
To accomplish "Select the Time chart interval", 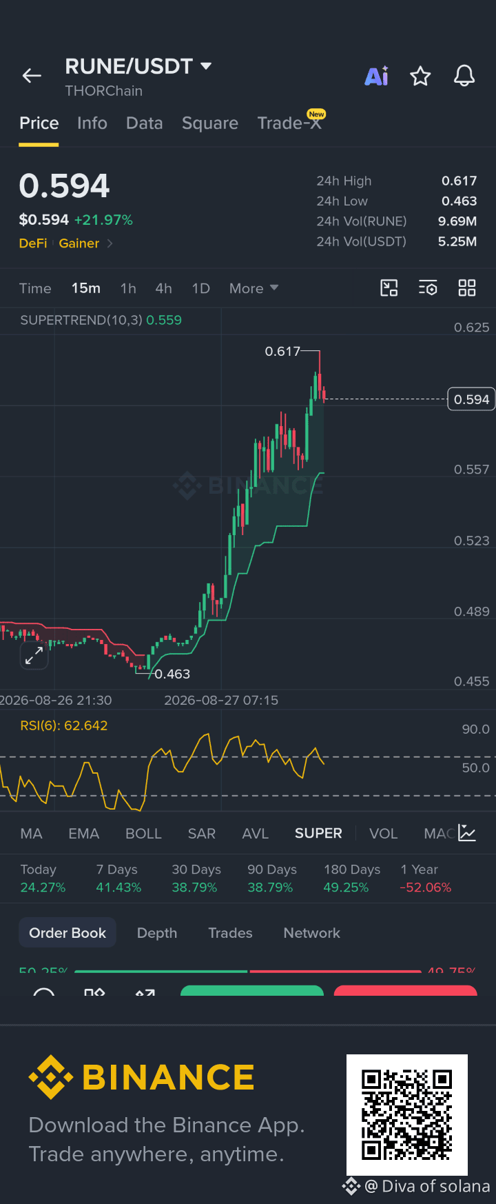I will point(35,288).
